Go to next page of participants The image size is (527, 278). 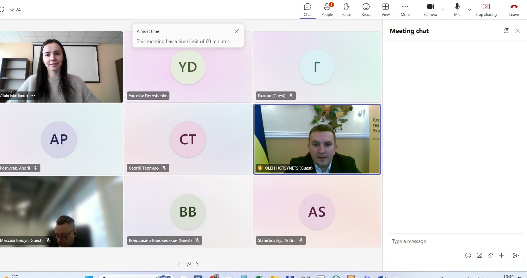(197, 264)
